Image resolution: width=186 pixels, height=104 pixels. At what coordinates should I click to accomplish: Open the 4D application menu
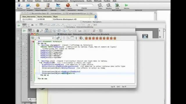pos(24,1)
